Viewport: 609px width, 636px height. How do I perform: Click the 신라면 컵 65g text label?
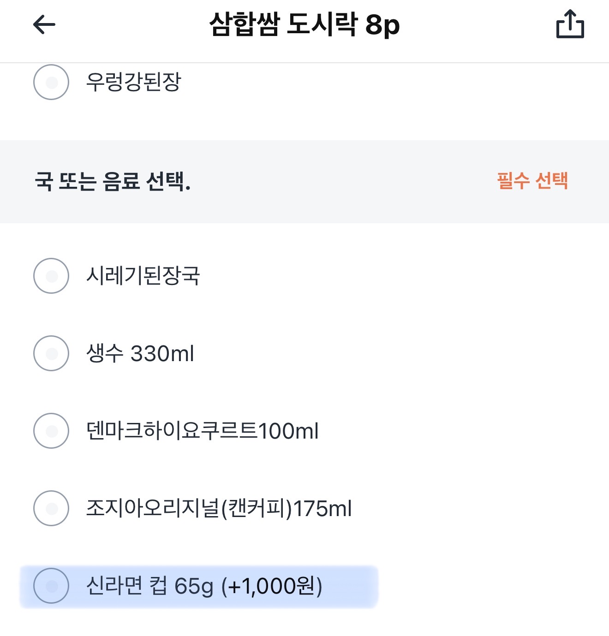coord(150,586)
